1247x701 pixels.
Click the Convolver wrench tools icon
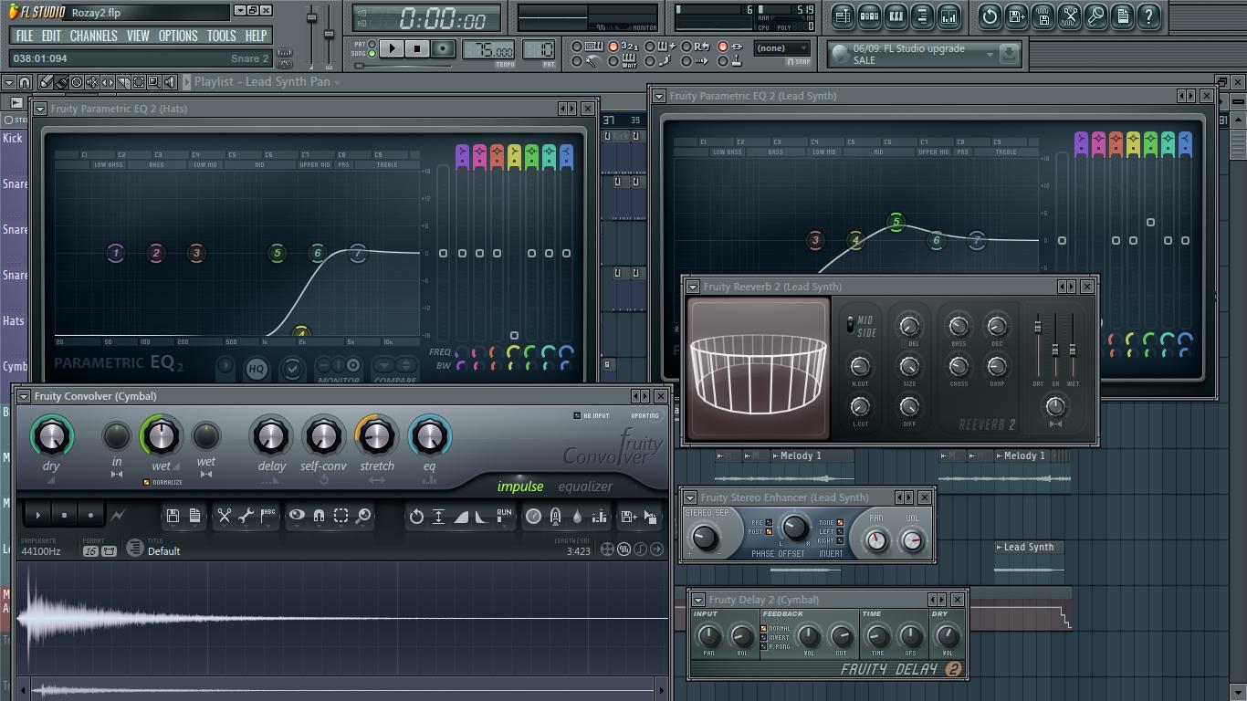[x=246, y=516]
